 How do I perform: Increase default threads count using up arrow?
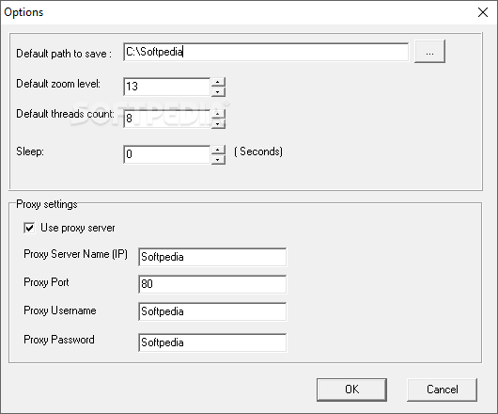(218, 114)
